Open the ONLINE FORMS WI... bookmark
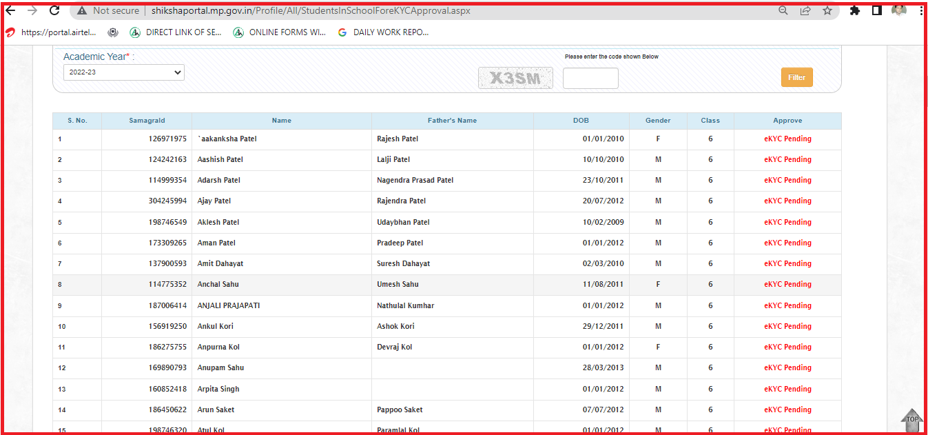 click(x=279, y=32)
